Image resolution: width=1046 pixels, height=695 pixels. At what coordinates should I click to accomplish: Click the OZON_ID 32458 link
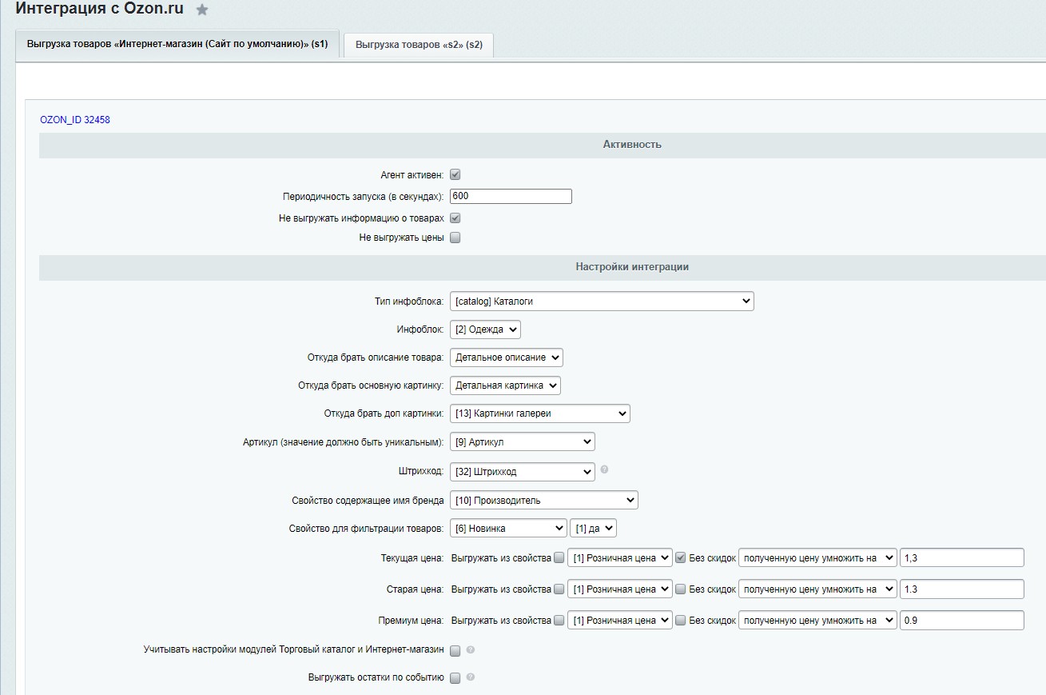(x=75, y=120)
